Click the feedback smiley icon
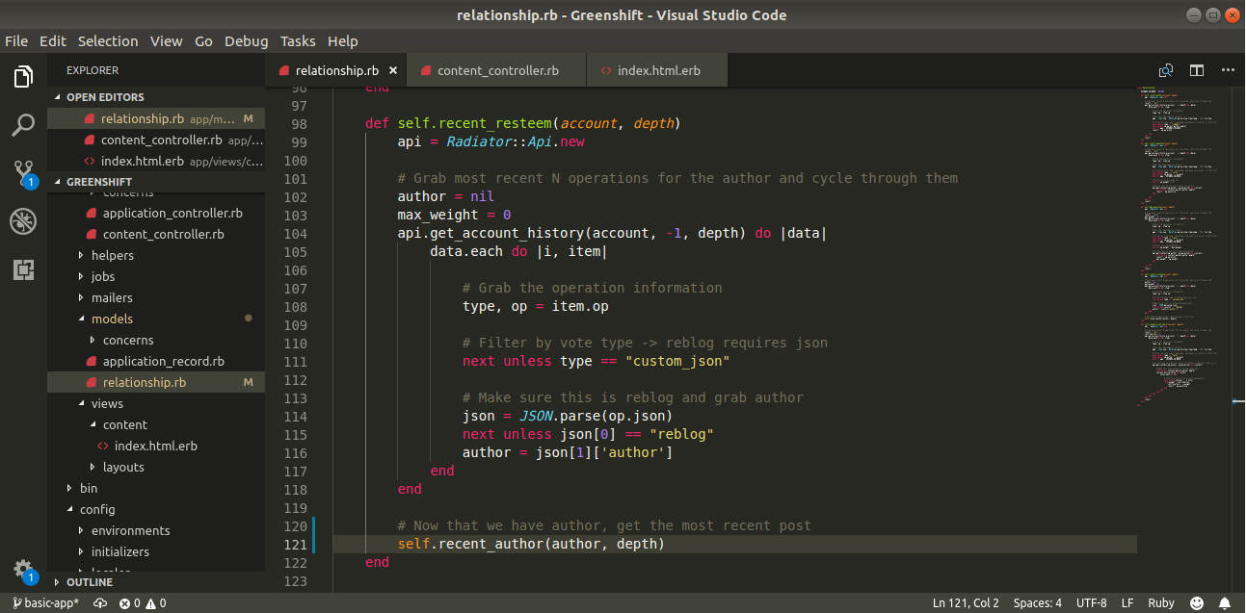Image resolution: width=1246 pixels, height=613 pixels. [x=1196, y=602]
